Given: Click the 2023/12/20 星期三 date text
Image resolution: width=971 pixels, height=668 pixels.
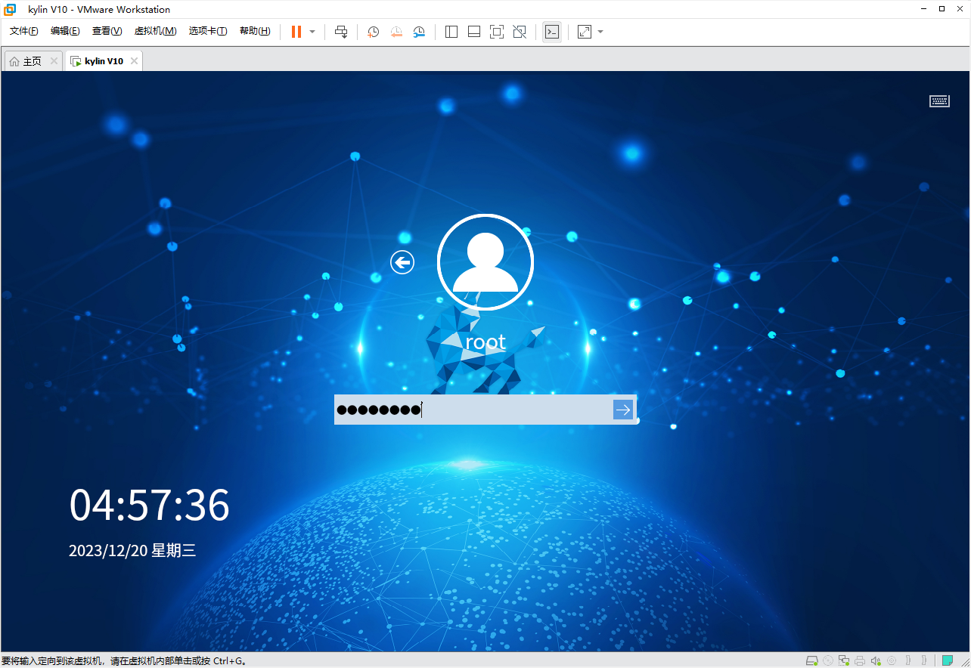Looking at the screenshot, I should click(132, 550).
